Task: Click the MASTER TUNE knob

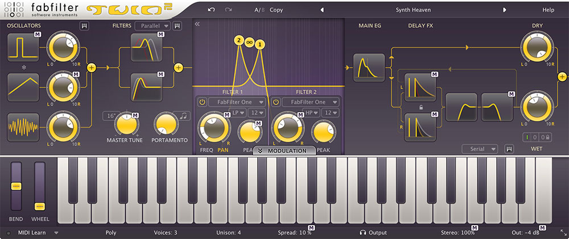Action: pos(127,124)
